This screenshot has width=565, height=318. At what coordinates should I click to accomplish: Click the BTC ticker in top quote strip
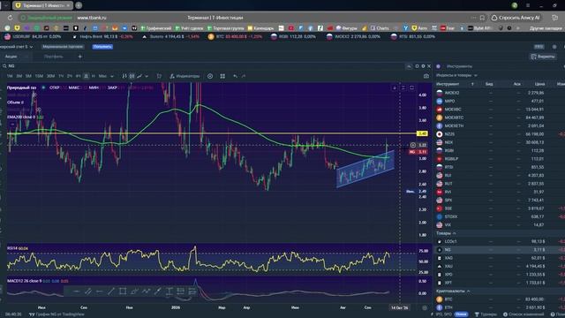[x=235, y=36]
